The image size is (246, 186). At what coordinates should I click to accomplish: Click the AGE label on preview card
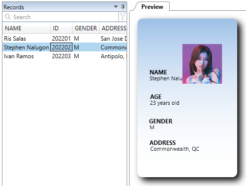pos(156,97)
